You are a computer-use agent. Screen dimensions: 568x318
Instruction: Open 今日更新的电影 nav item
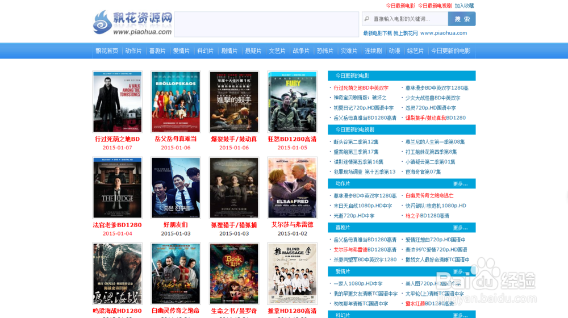[450, 51]
